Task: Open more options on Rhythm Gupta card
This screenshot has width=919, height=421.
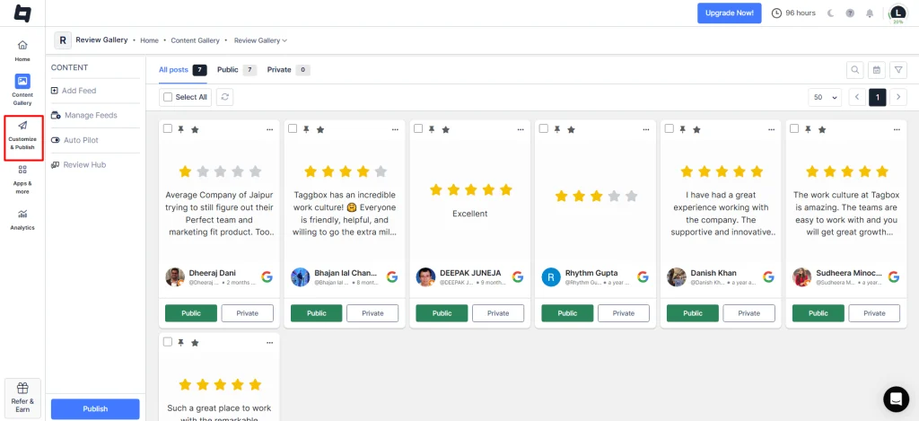Action: tap(646, 129)
